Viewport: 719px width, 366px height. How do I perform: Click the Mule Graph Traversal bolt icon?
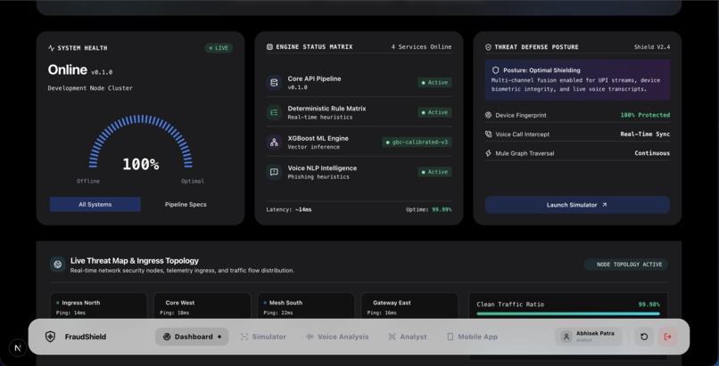tap(488, 153)
